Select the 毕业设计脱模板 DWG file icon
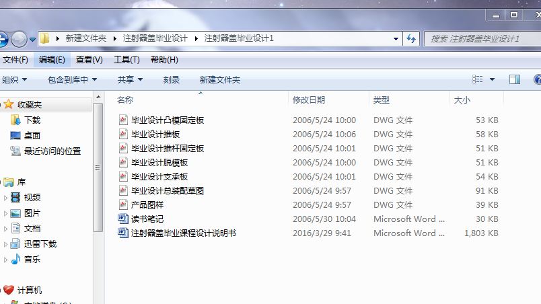The image size is (541, 304). point(123,162)
